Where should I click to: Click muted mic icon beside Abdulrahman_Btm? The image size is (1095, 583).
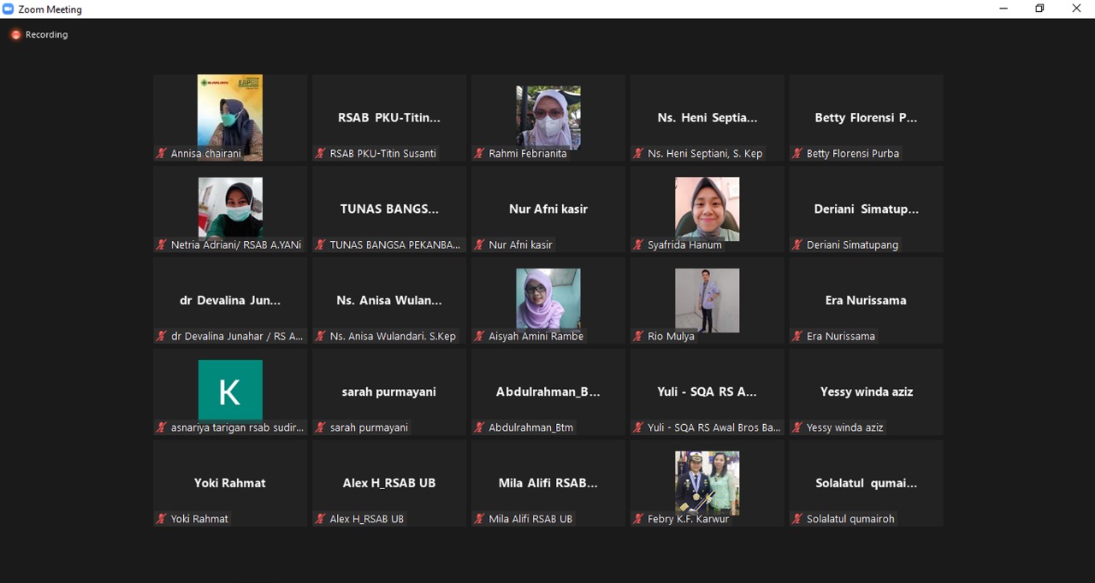480,427
